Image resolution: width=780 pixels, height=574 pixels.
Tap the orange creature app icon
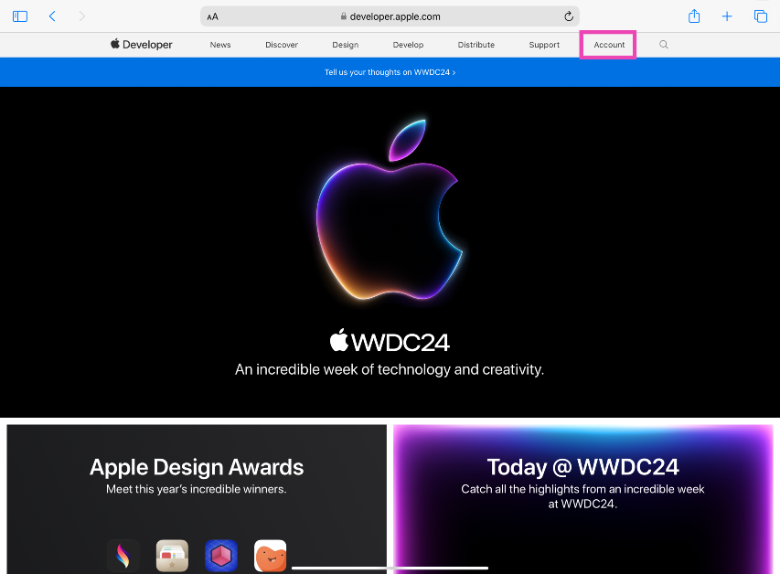(270, 555)
